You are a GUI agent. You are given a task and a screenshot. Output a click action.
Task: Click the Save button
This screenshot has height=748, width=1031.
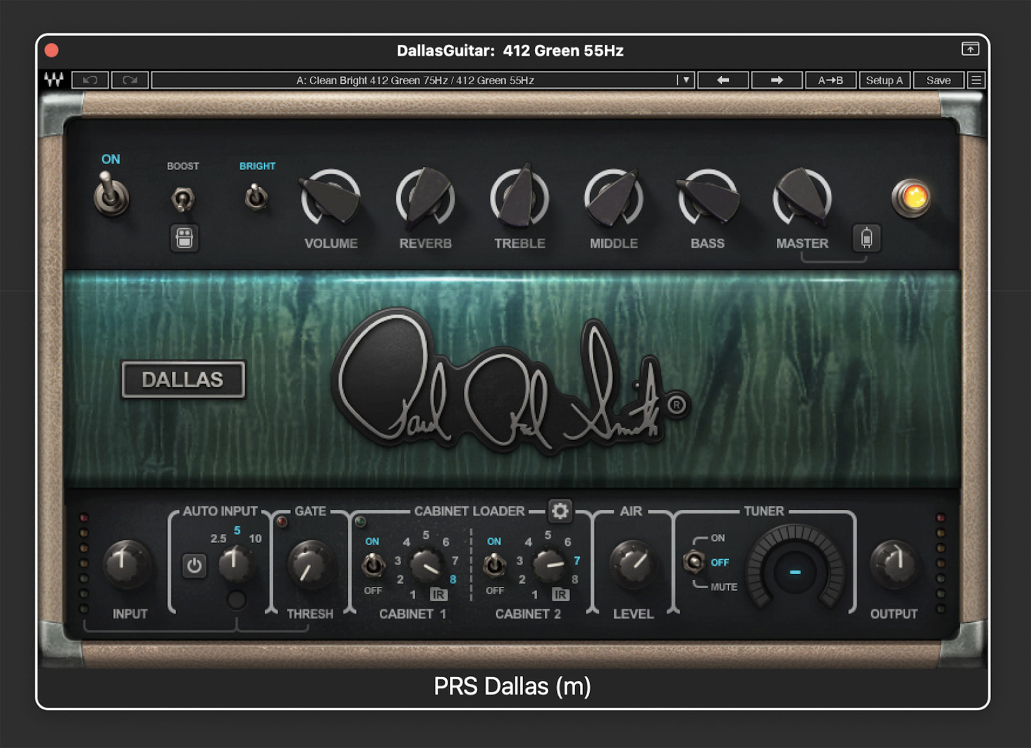pos(938,80)
